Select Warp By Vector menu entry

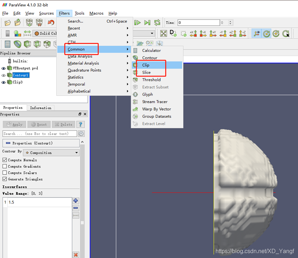coord(157,109)
